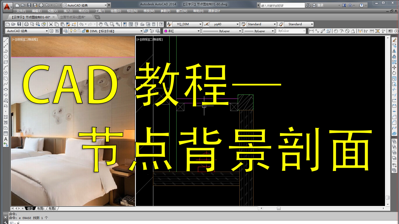This screenshot has height=224, width=399.
Task: Open the Layer Properties Manager icon
Action: pyautogui.click(x=65, y=31)
